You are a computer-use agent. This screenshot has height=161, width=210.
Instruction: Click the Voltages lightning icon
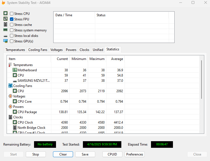[x=10, y=96]
